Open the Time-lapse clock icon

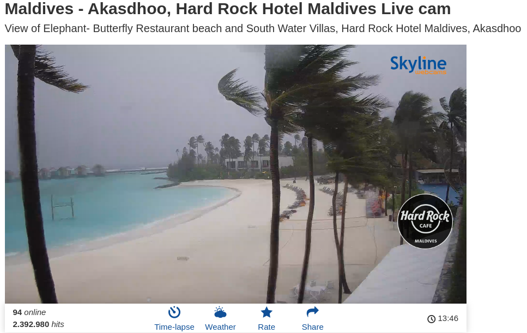point(174,312)
